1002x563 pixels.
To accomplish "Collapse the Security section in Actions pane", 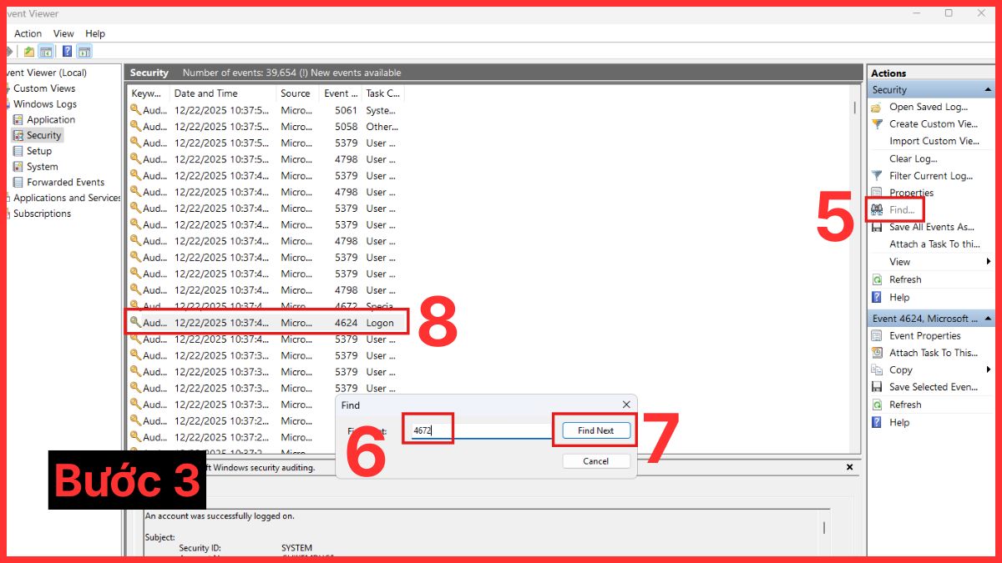I will pos(989,90).
